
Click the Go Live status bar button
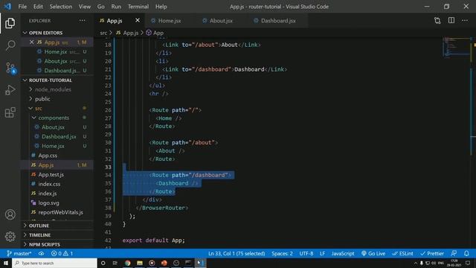(x=373, y=253)
